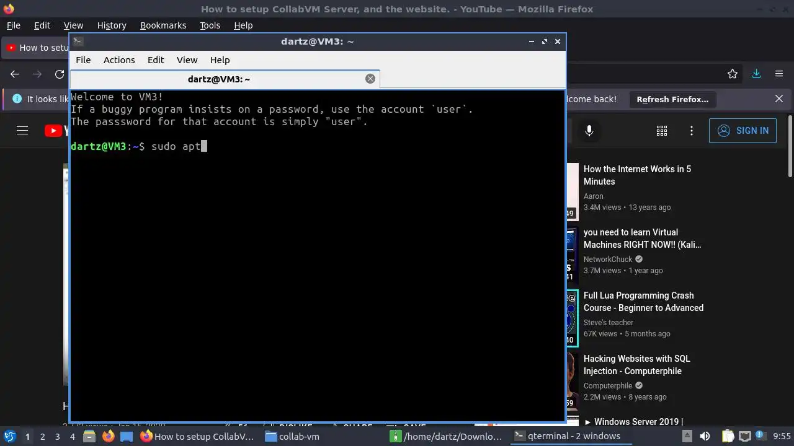Image resolution: width=794 pixels, height=446 pixels.
Task: Open the terminal Actions menu
Action: [119, 60]
